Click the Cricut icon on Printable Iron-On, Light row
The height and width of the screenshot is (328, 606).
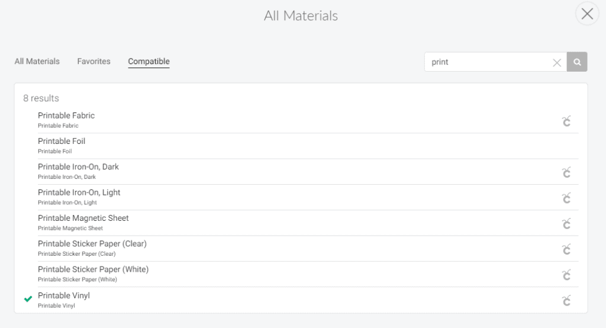pyautogui.click(x=566, y=198)
